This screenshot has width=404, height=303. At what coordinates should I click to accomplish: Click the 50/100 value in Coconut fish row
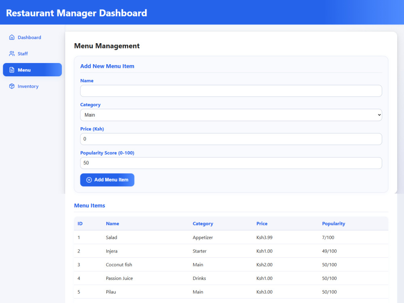pyautogui.click(x=329, y=265)
